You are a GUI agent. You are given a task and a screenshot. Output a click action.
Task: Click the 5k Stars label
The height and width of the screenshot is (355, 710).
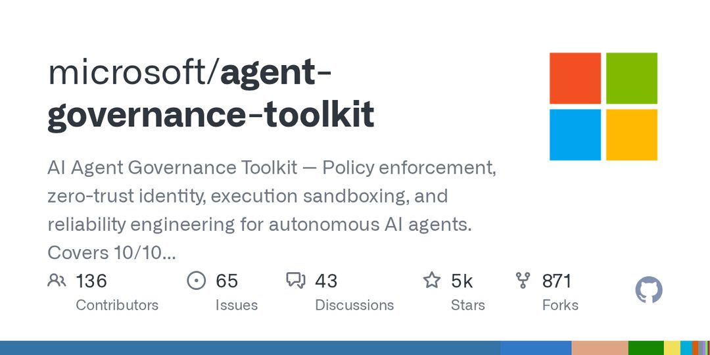pos(468,305)
